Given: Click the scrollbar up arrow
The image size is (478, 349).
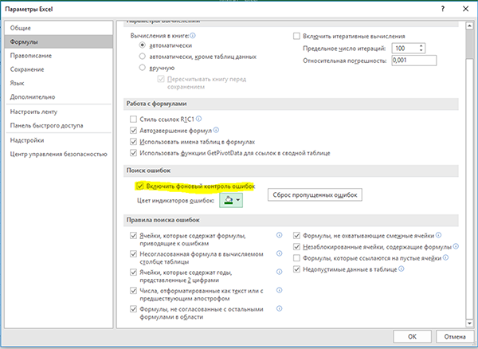Looking at the screenshot, I should [469, 26].
